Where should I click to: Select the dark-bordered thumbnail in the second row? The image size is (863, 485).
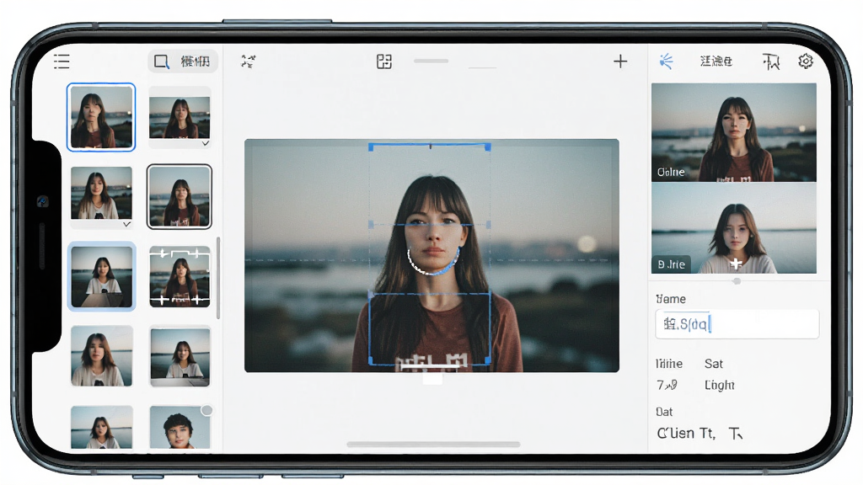pos(180,196)
